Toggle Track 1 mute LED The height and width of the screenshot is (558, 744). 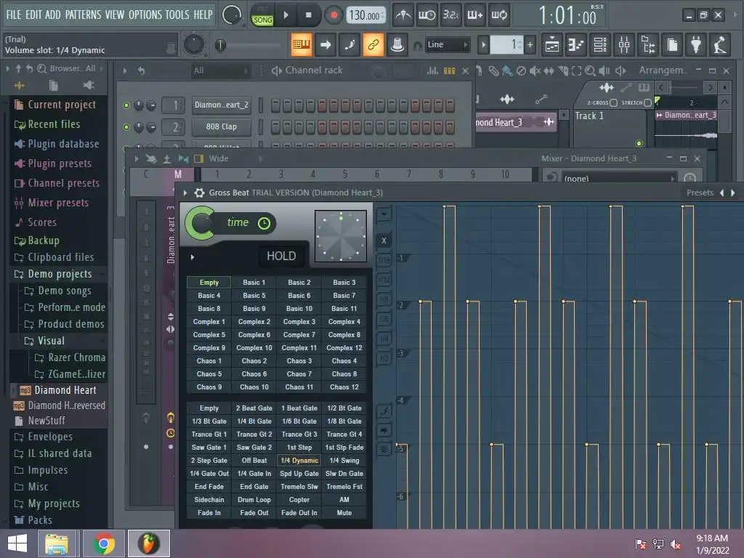point(639,143)
